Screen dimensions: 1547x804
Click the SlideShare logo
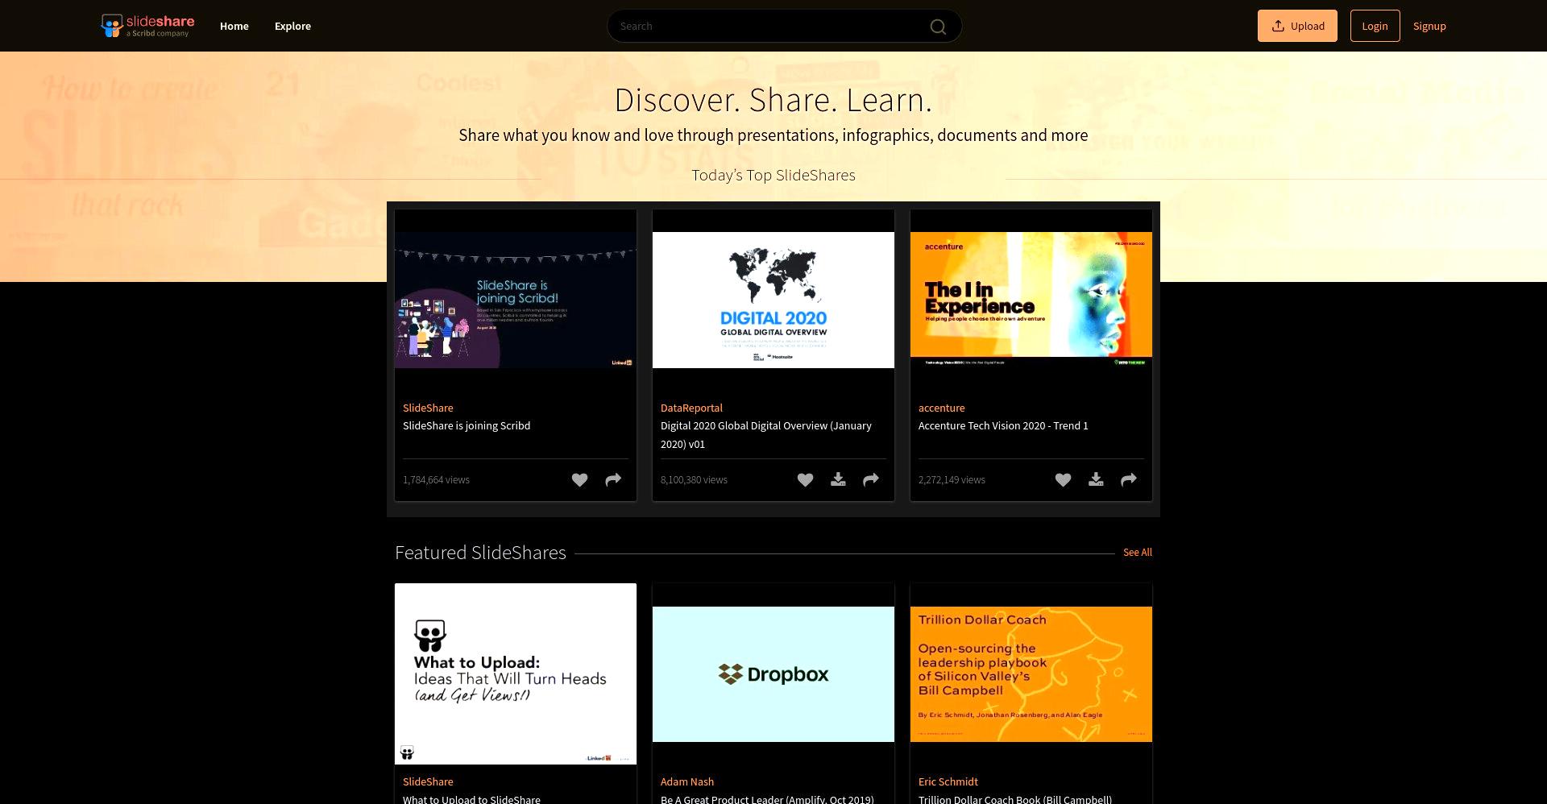tap(147, 26)
